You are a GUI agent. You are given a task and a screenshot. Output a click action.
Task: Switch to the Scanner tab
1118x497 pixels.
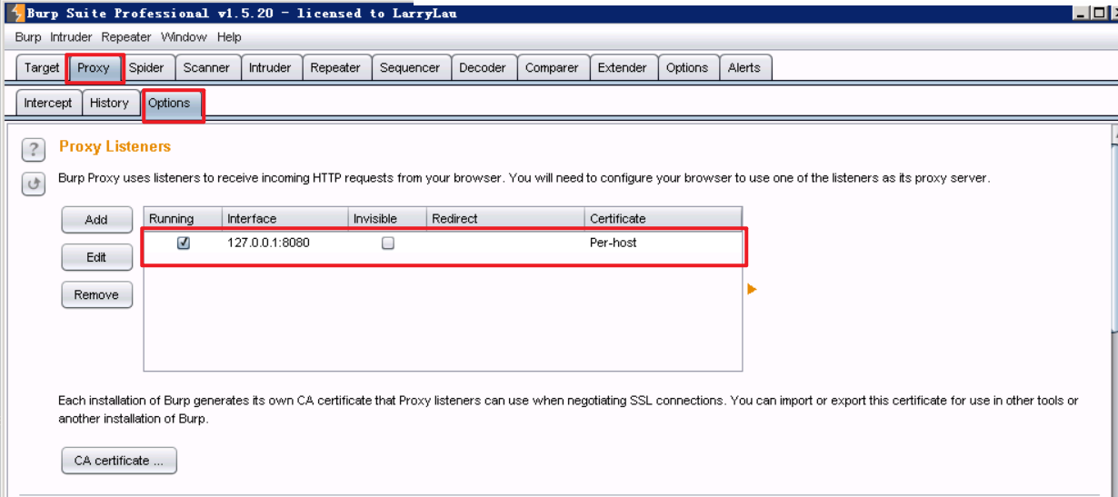pos(207,68)
